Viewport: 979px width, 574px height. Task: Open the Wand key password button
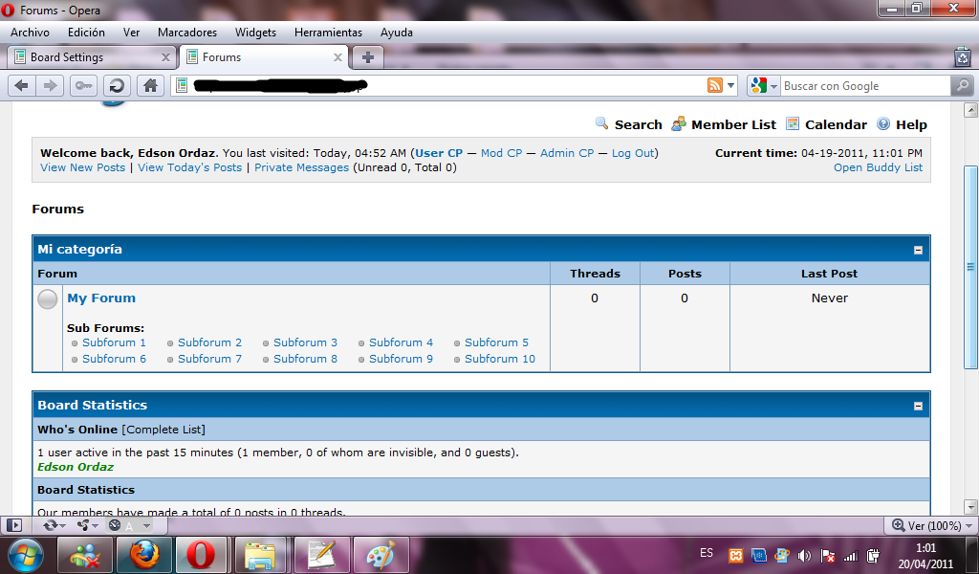pos(84,85)
